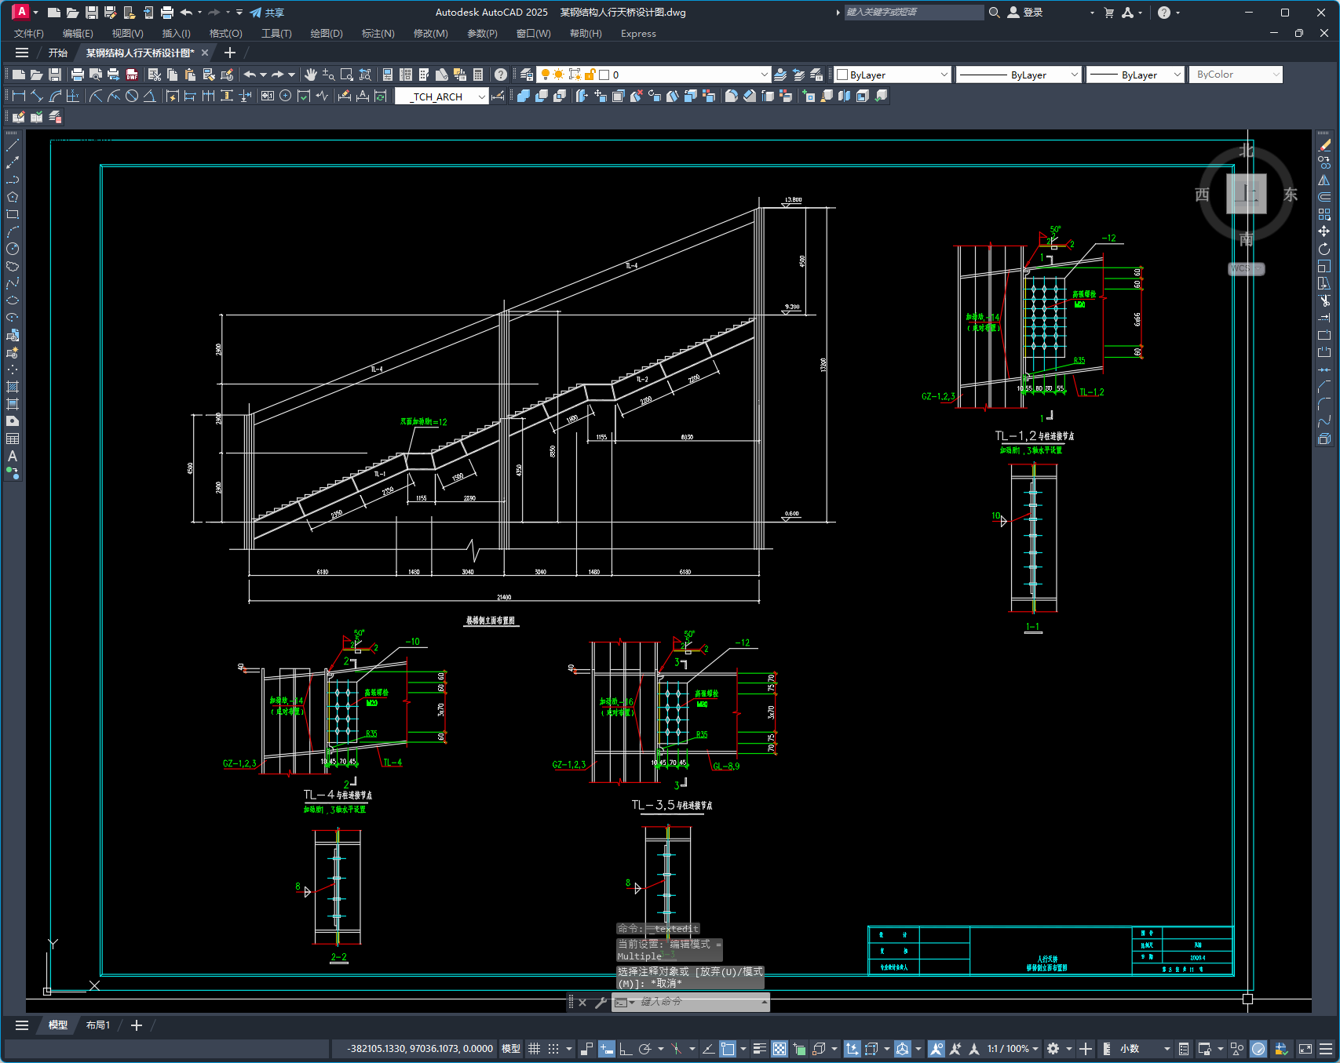
Task: Select the Multiline Text tool
Action: (x=13, y=456)
